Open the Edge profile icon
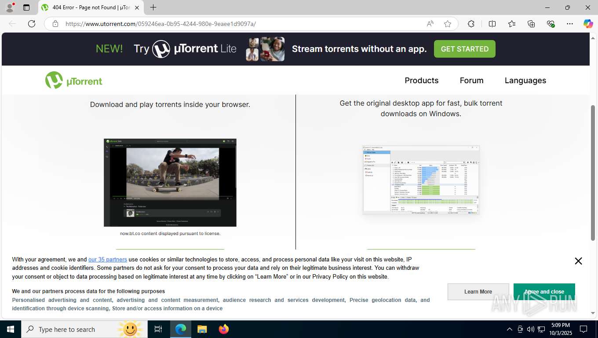Screen dimensions: 598x338 [10, 7]
